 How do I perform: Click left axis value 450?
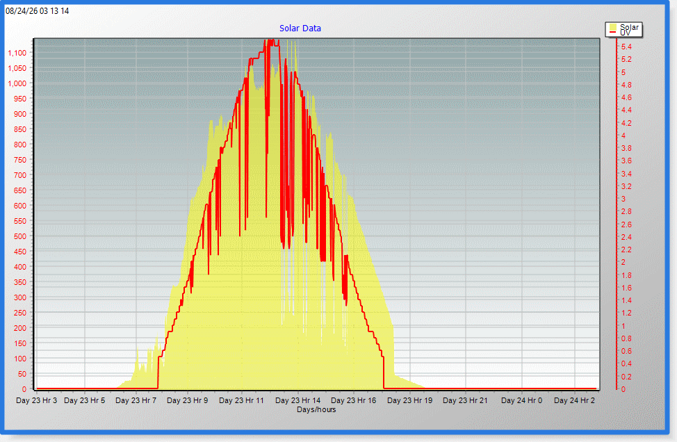tap(20, 252)
